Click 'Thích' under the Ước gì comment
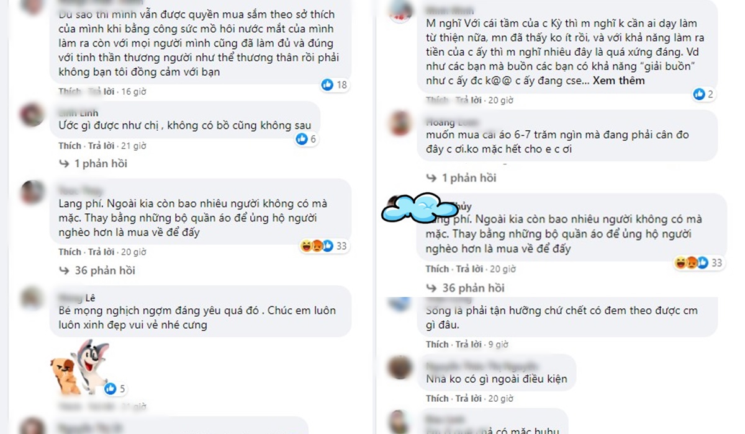 coord(70,146)
